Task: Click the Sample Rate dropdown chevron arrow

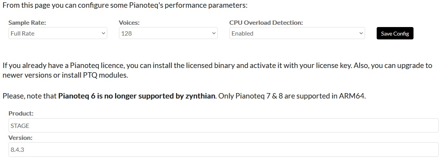Action: click(103, 34)
